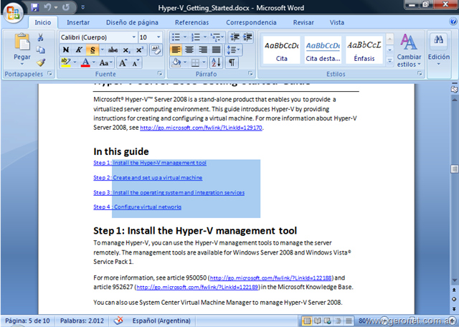The image size is (459, 327).
Task: Apply yellow text highlight color
Action: 66,62
